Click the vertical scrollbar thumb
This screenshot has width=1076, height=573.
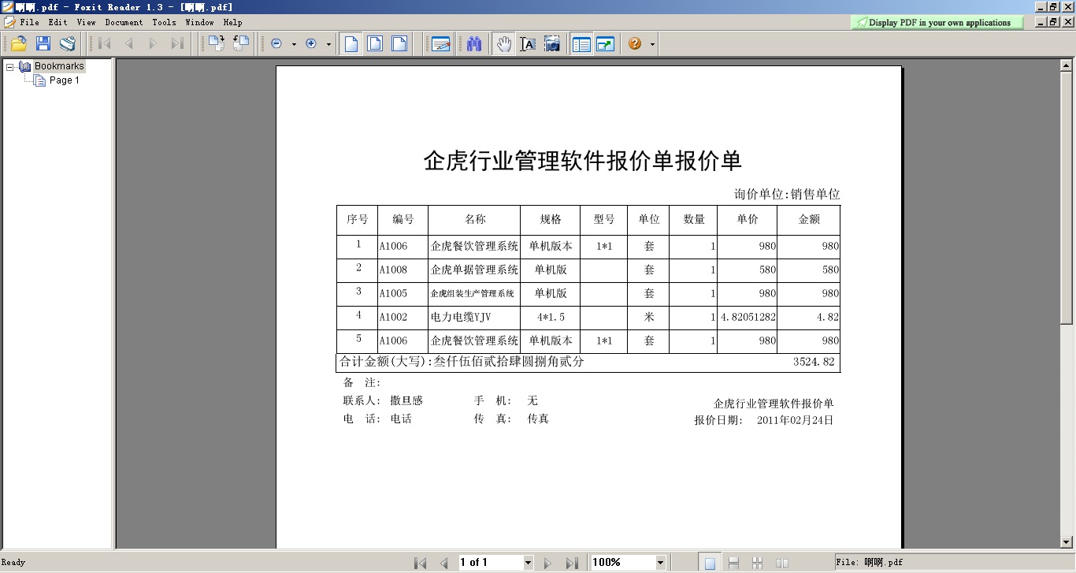[x=1067, y=199]
